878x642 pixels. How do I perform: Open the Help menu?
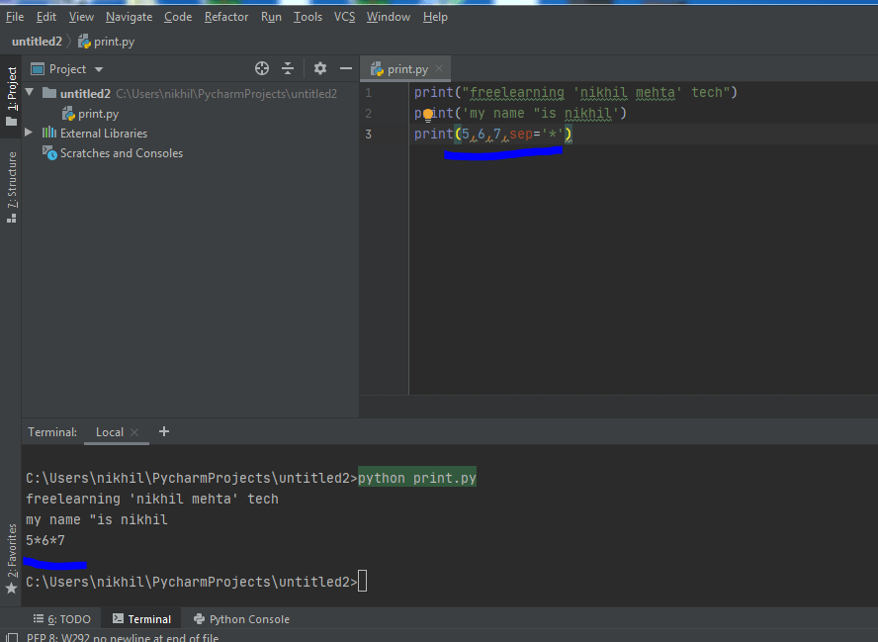click(435, 17)
